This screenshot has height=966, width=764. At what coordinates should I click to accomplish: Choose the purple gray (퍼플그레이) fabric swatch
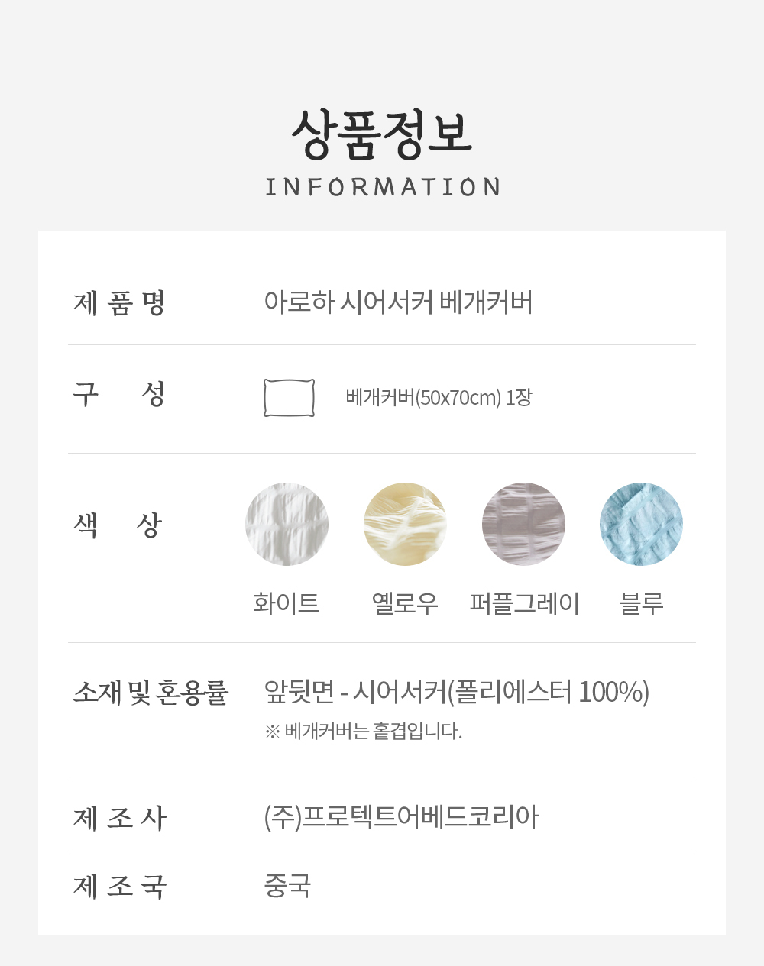coord(523,524)
